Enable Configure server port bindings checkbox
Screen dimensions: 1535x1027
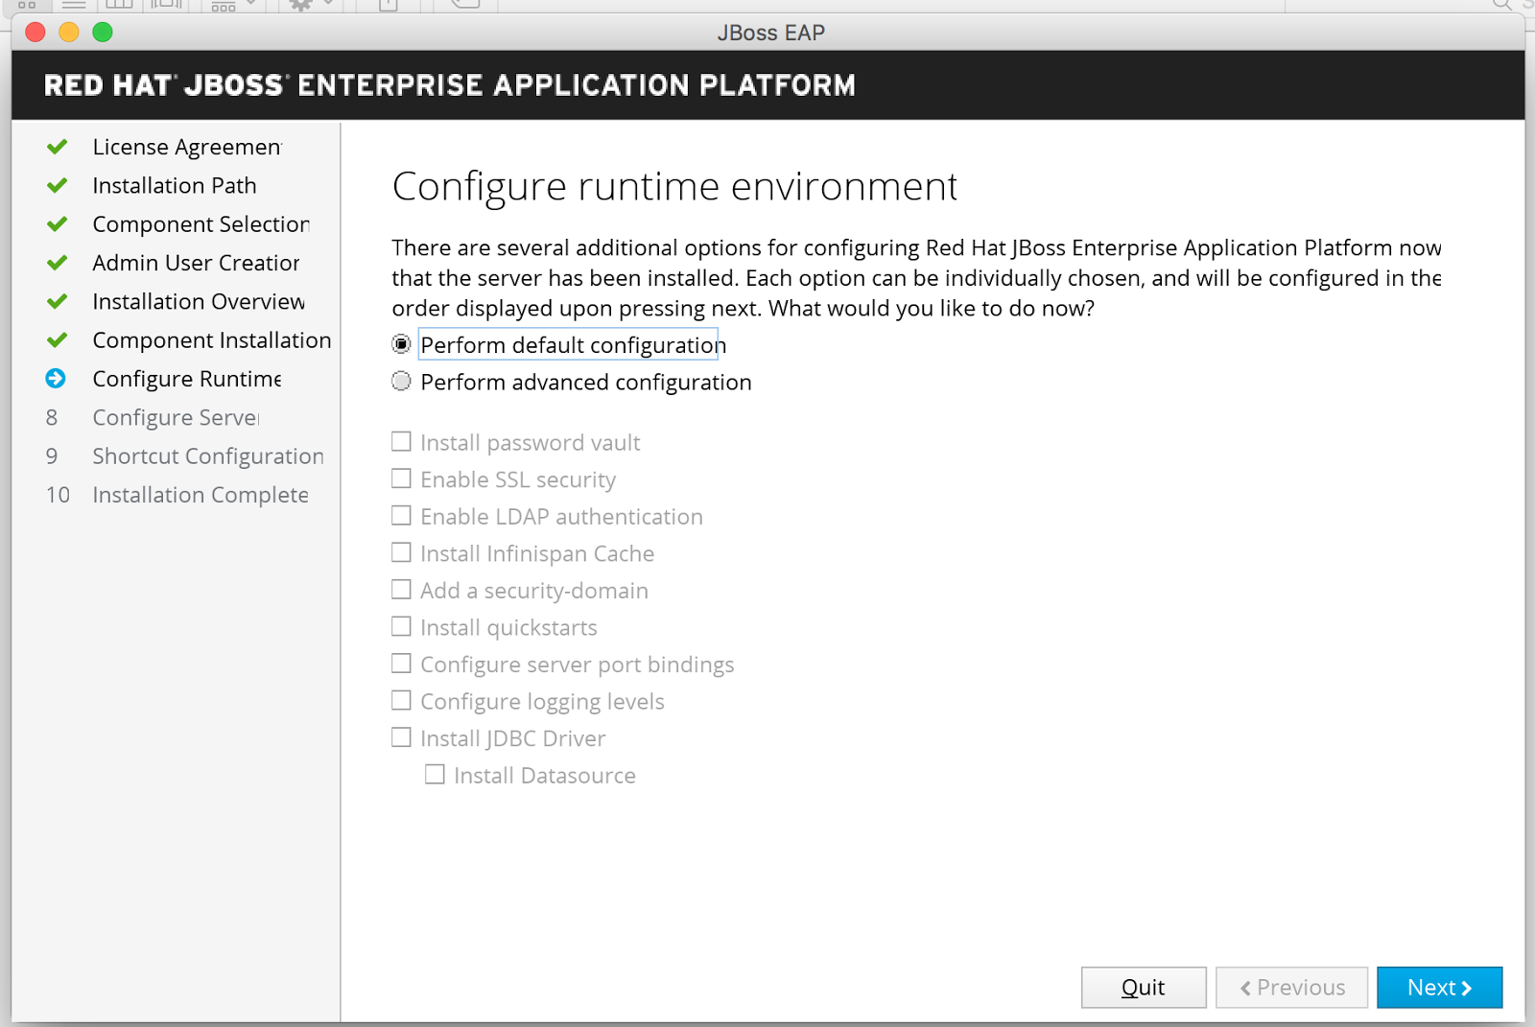(x=401, y=664)
